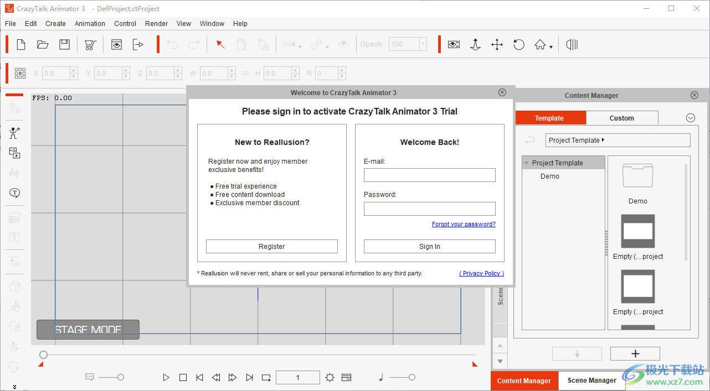Click the Register button

pos(272,247)
